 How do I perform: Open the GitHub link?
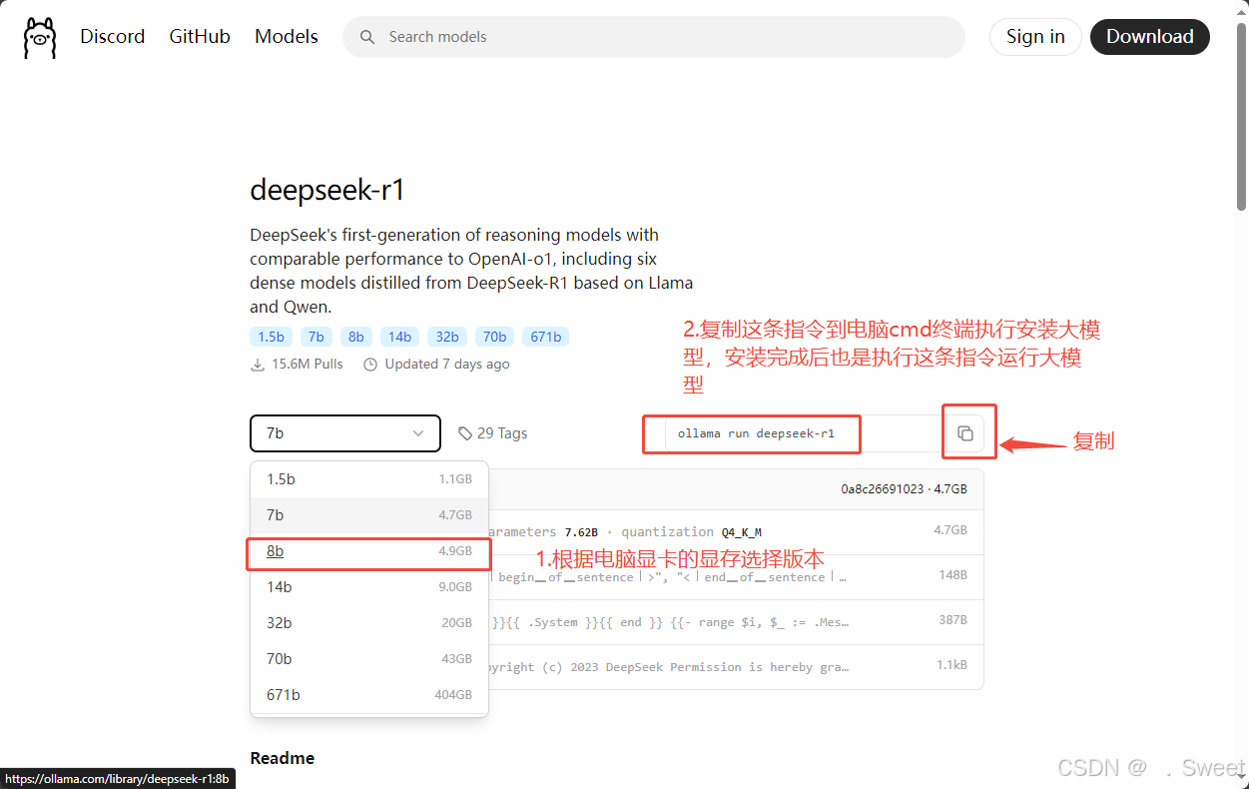click(200, 37)
